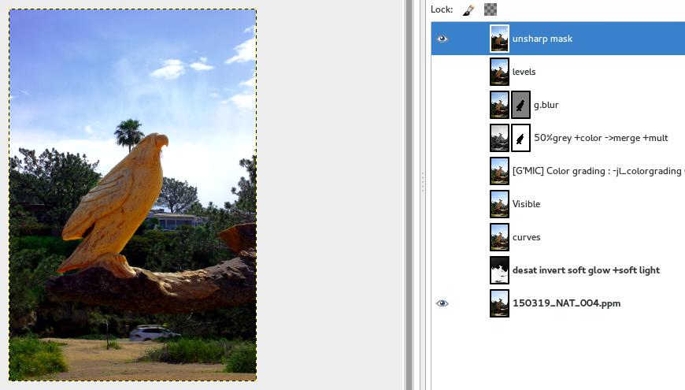Click the panel divider drag handle

(x=423, y=183)
